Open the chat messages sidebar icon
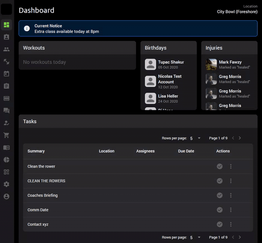Screen dimensions: 262x243 [x=6, y=110]
